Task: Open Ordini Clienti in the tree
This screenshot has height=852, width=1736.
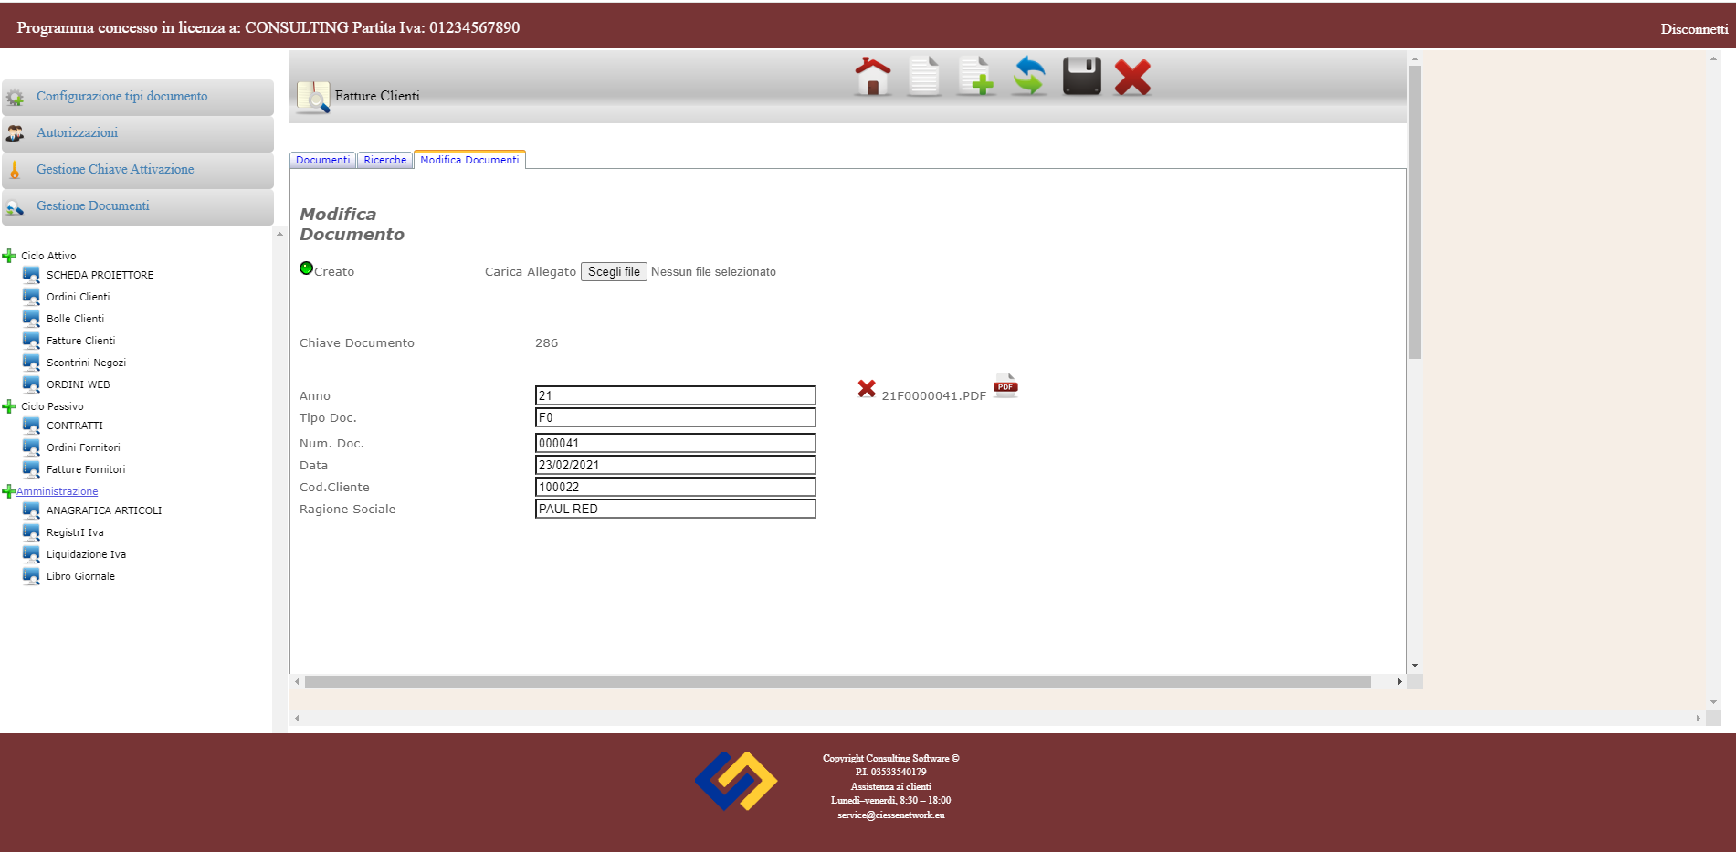Action: (x=78, y=297)
